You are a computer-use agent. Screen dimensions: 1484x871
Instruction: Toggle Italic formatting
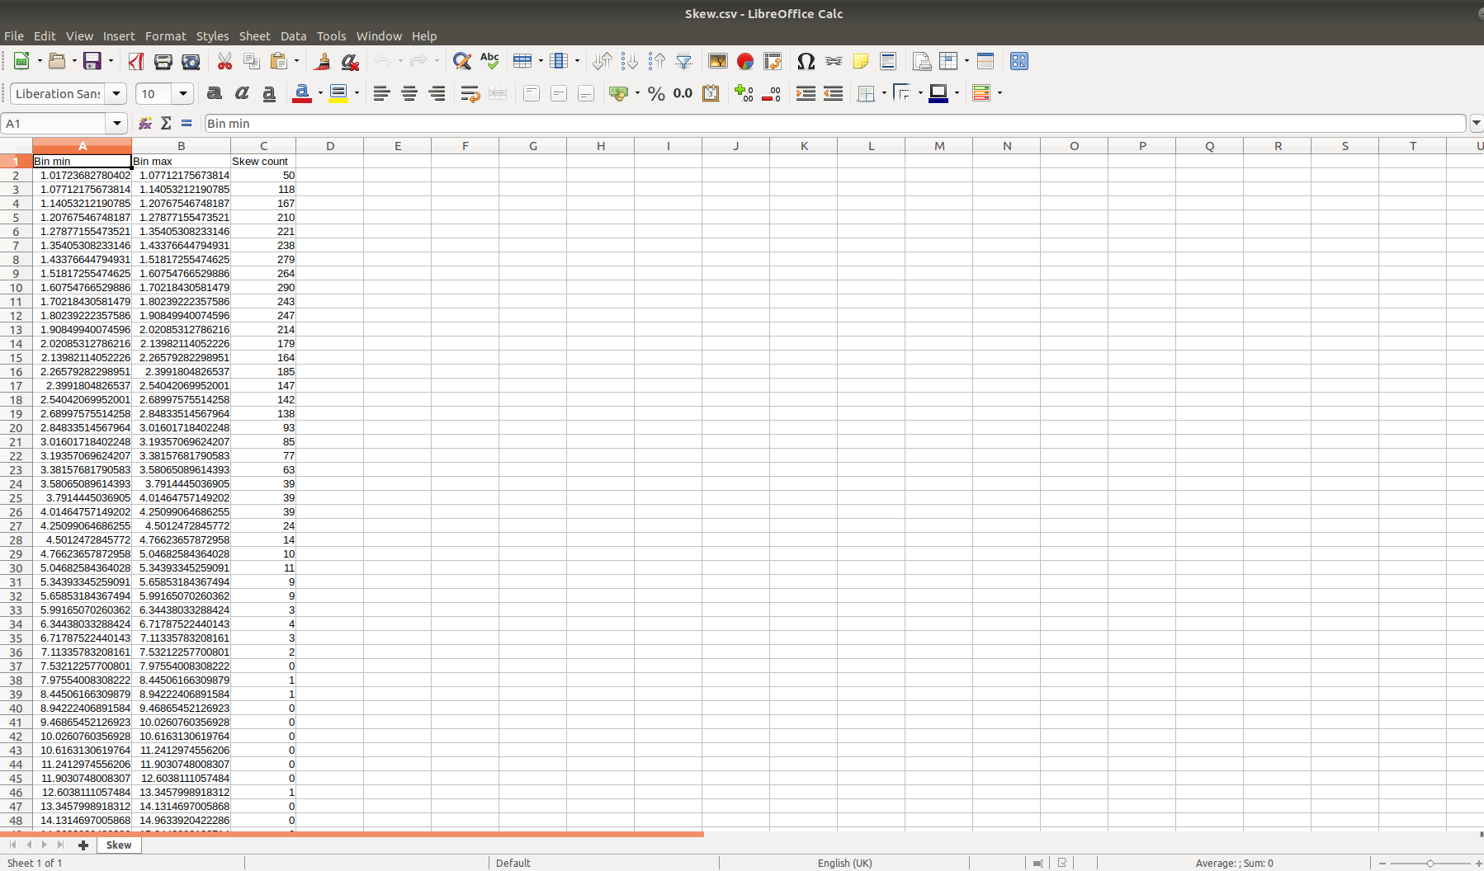click(242, 93)
